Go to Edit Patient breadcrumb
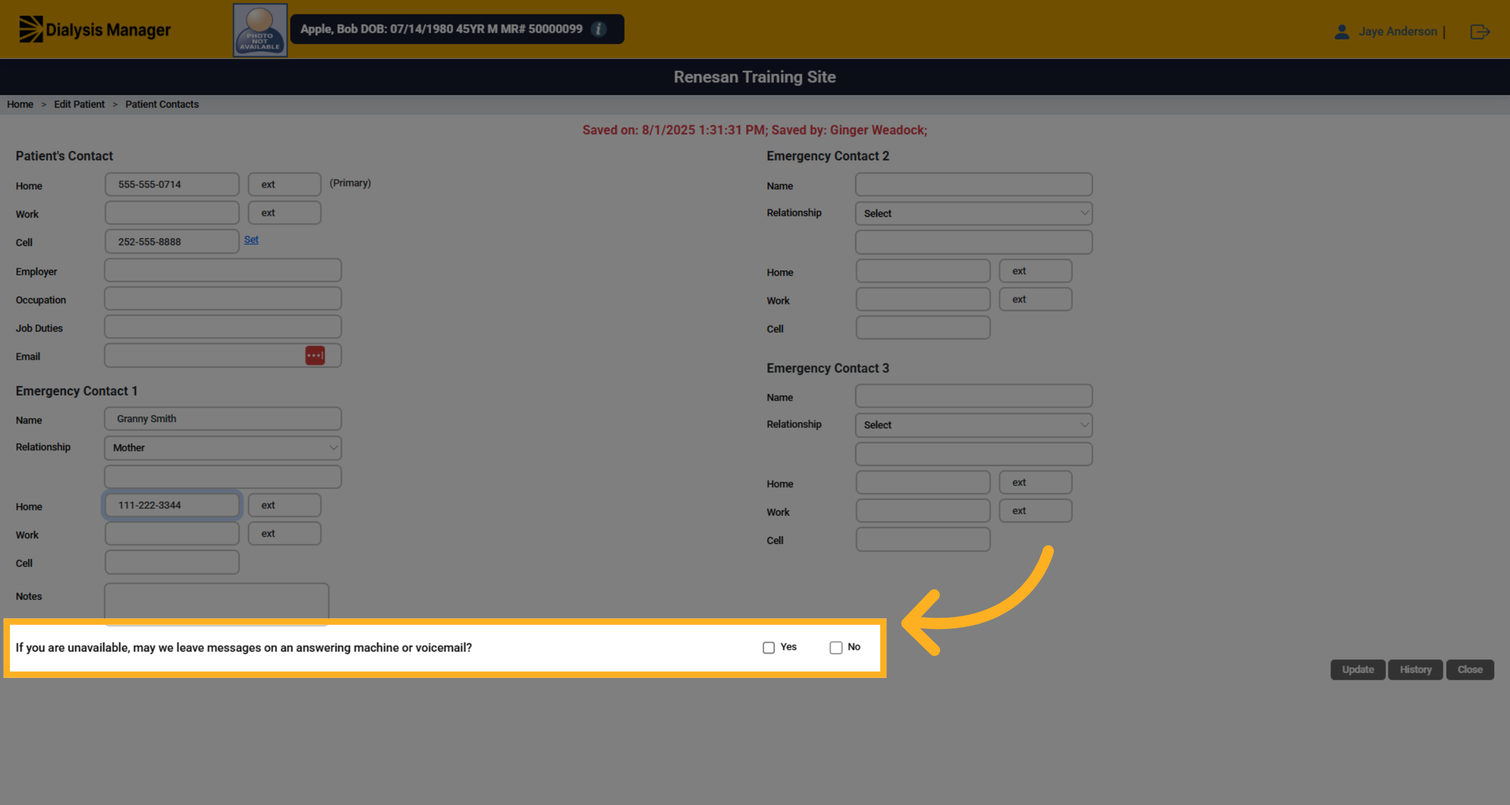1510x805 pixels. point(79,104)
